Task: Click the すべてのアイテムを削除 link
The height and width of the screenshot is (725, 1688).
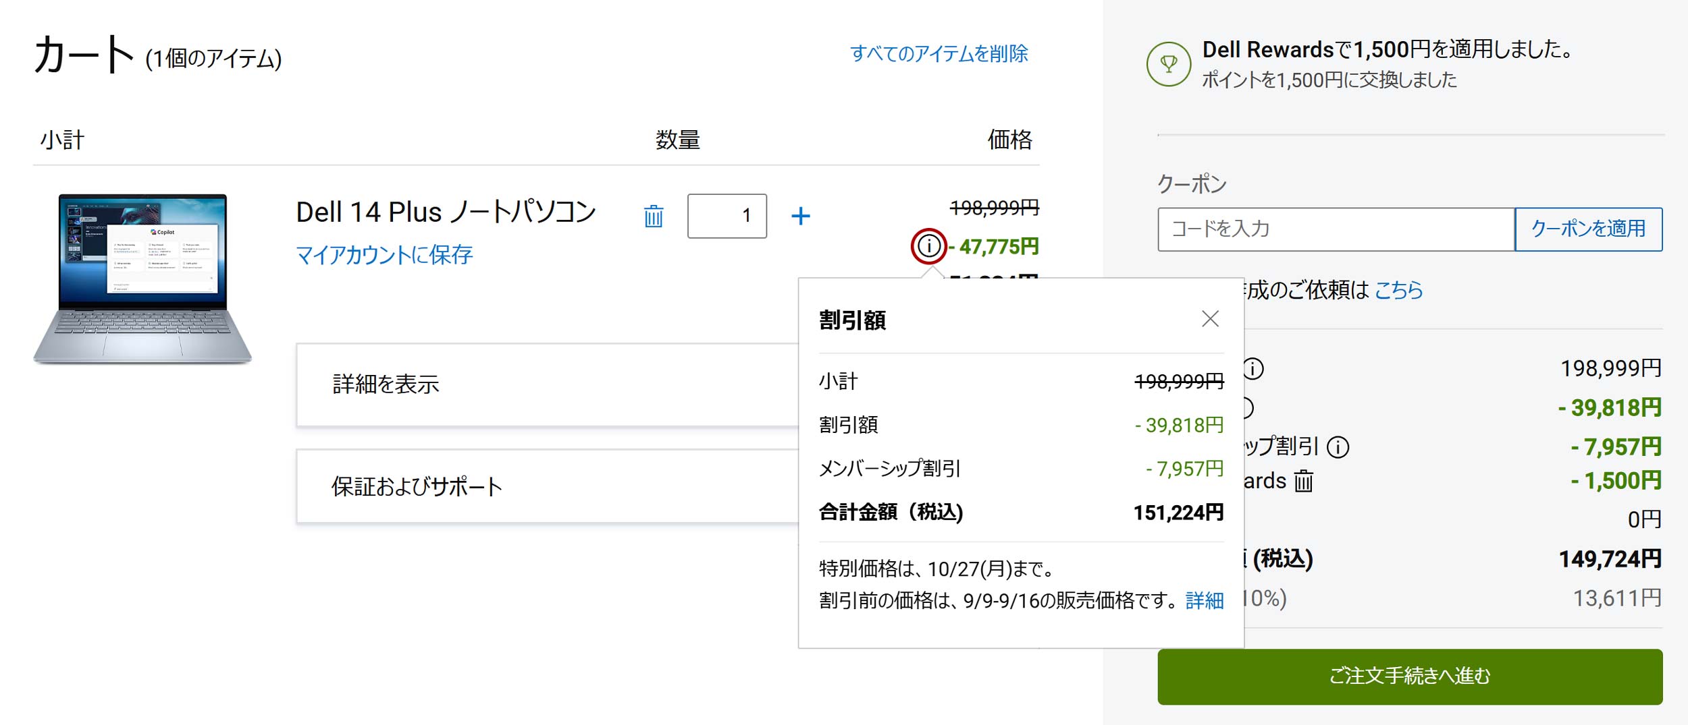Action: tap(939, 54)
